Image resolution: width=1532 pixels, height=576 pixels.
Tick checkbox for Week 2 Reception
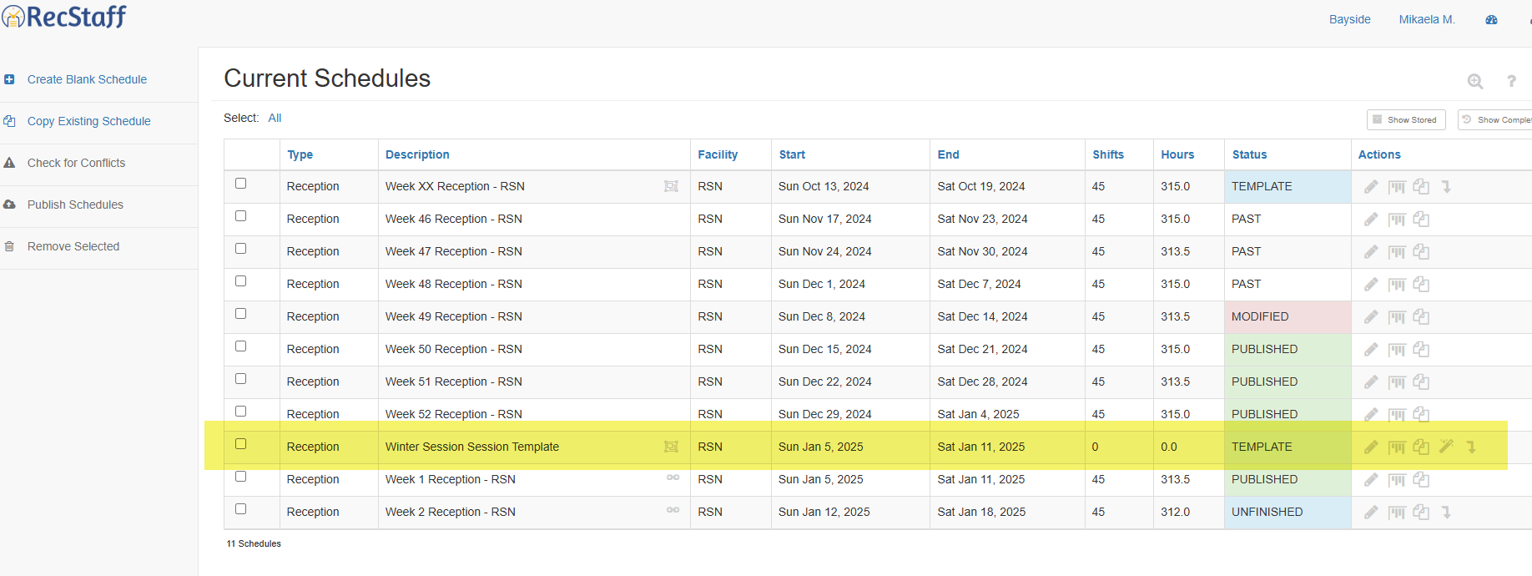tap(241, 509)
